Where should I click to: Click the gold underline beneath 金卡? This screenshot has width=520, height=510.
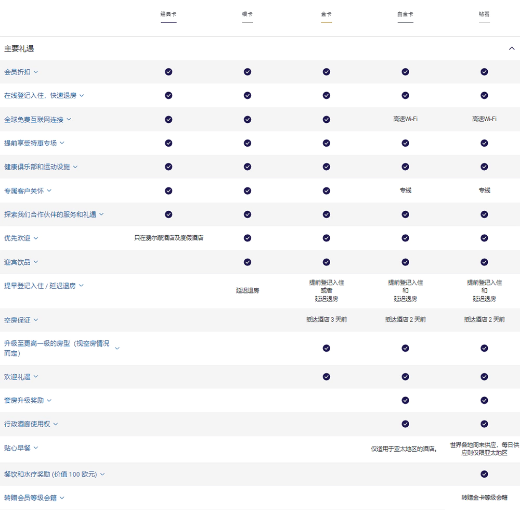pos(326,22)
